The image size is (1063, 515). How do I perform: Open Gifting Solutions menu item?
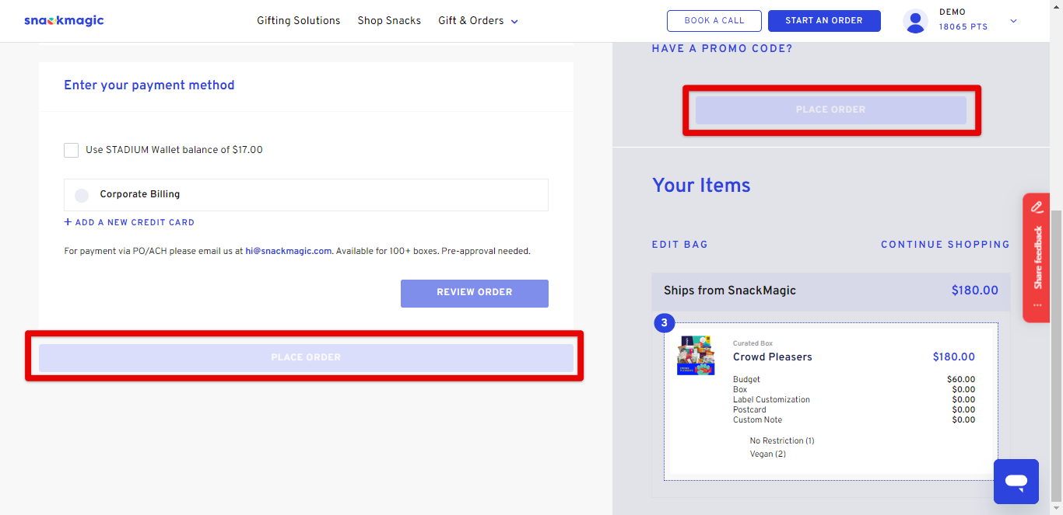coord(299,21)
